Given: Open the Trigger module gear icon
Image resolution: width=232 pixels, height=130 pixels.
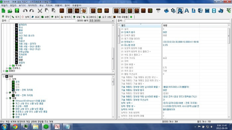Looking at the screenshot, I should coord(173,11).
